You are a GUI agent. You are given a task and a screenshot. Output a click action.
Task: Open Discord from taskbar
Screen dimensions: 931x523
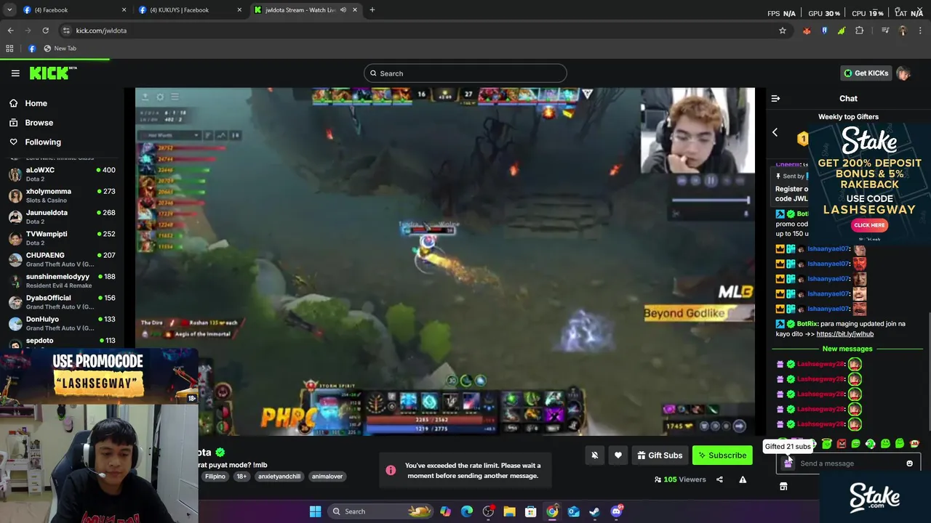(616, 511)
